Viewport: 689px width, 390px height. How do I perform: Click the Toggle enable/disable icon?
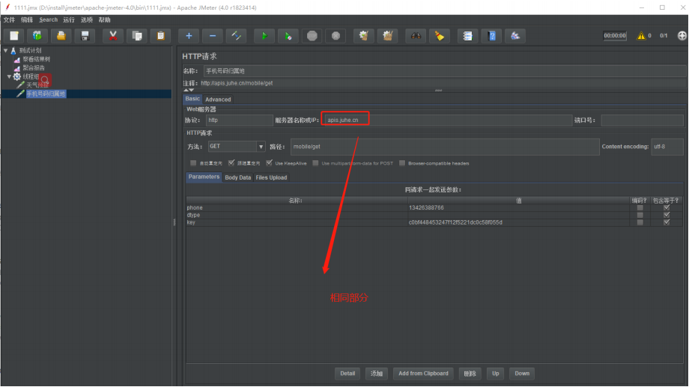(236, 36)
